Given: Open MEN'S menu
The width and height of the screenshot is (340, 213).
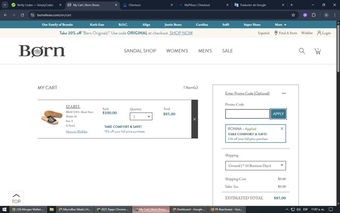Looking at the screenshot, I should (x=205, y=51).
